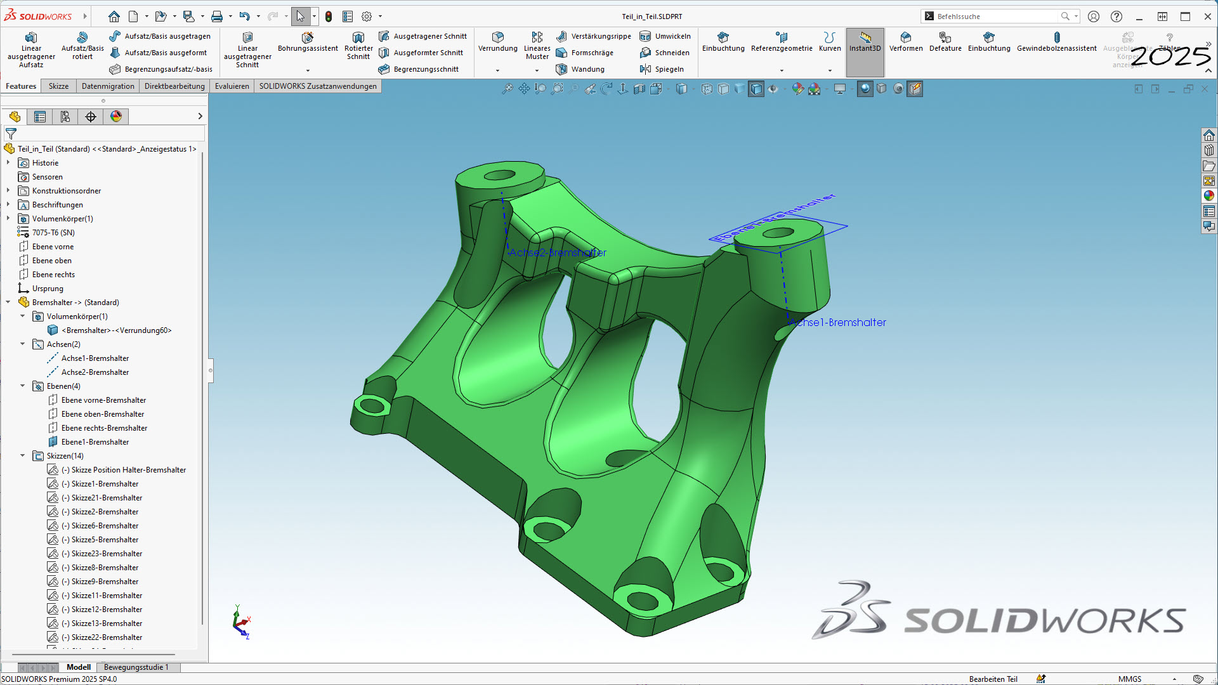Switch to the Skizze ribbon tab
Image resolution: width=1218 pixels, height=685 pixels.
click(58, 86)
